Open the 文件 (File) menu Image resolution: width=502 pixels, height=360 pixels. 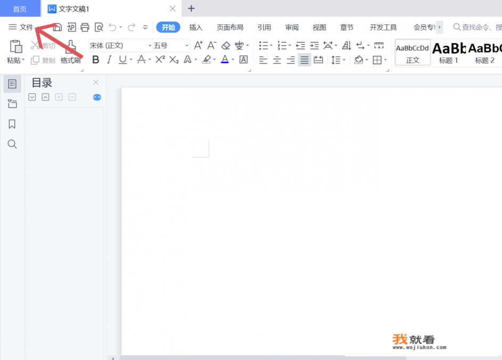pos(21,27)
